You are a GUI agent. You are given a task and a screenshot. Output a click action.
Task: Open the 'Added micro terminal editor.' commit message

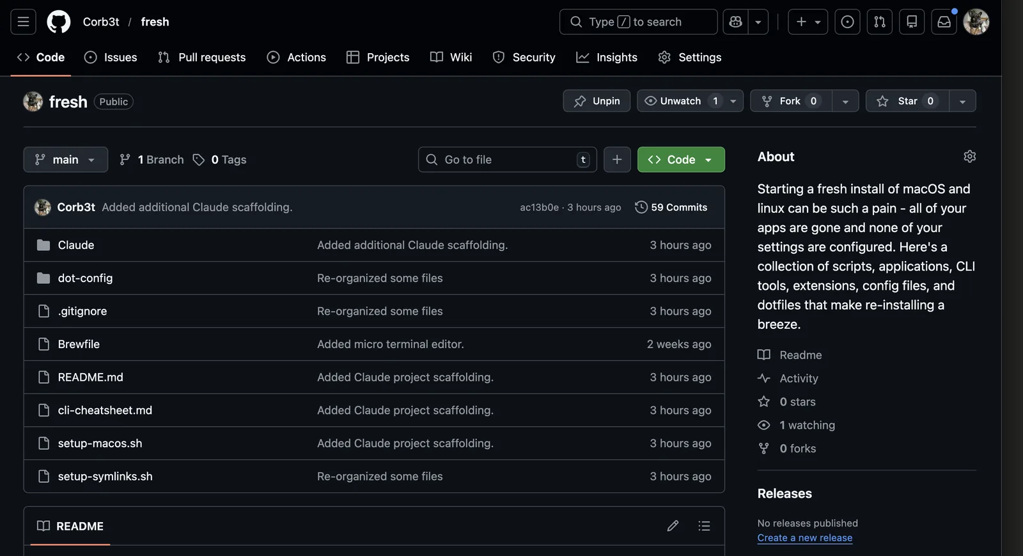click(x=391, y=344)
